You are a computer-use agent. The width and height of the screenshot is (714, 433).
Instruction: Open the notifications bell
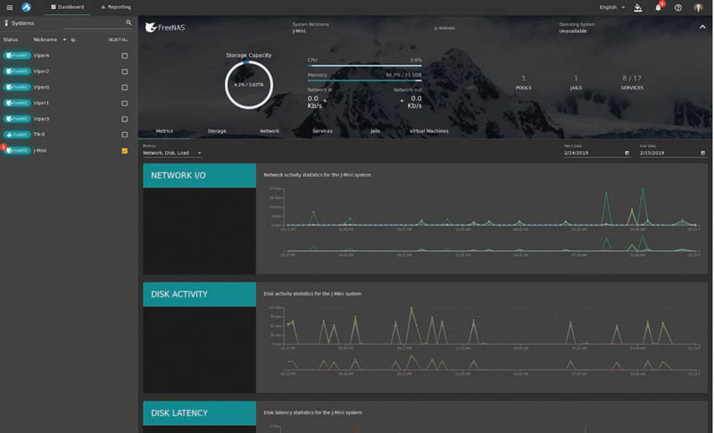pyautogui.click(x=658, y=7)
